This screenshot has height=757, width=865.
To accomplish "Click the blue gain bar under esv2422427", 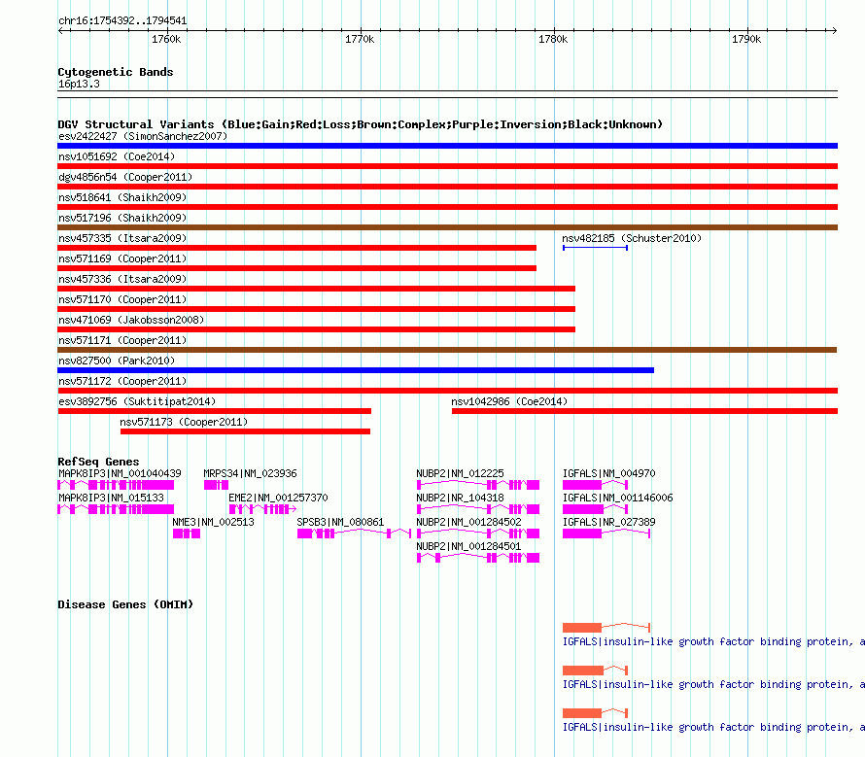I will 447,146.
